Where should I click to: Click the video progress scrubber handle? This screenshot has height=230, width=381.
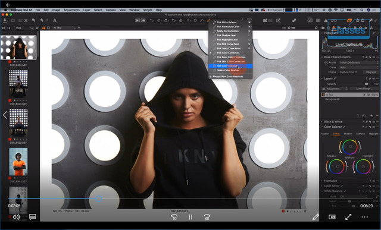(99, 199)
